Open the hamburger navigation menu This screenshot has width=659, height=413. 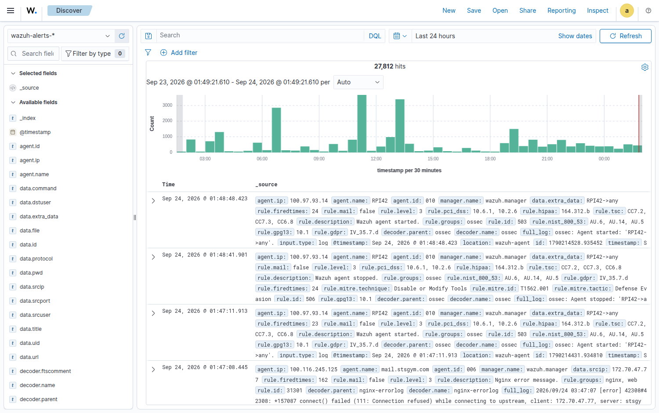pyautogui.click(x=11, y=11)
